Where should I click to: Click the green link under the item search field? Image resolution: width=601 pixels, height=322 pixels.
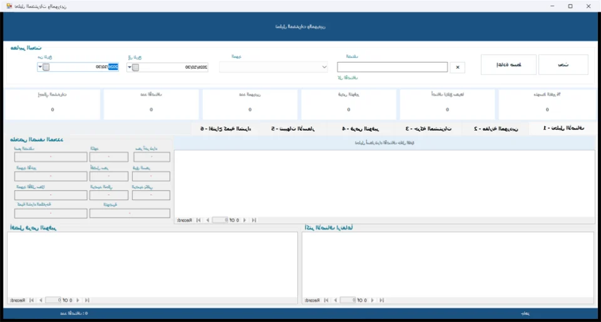(347, 78)
